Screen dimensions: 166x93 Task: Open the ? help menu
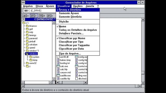(x=98, y=6)
